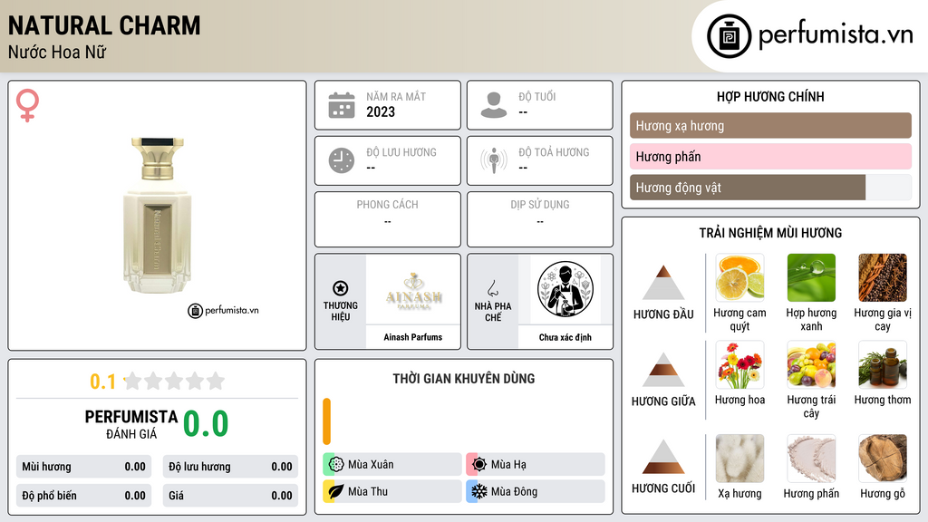Open the Hương thơm aromatic bottles image

883,365
